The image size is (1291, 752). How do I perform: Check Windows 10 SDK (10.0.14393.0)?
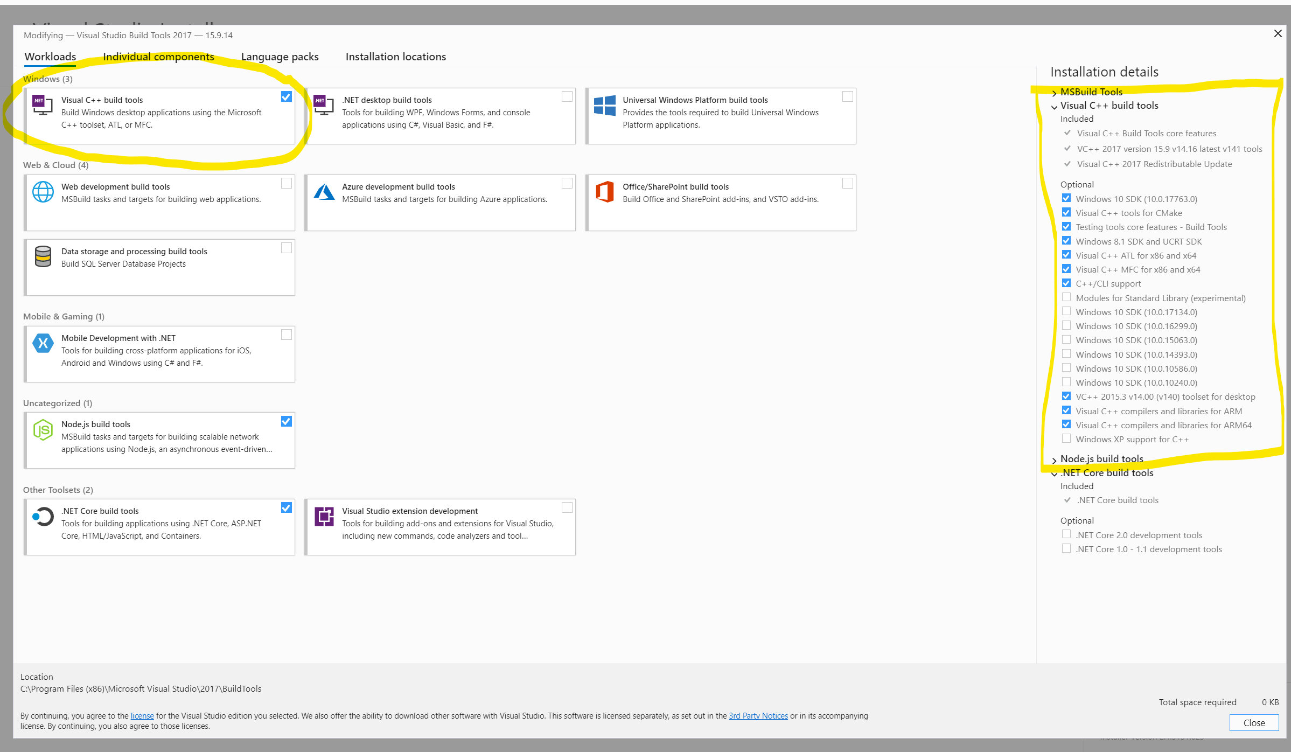tap(1066, 354)
